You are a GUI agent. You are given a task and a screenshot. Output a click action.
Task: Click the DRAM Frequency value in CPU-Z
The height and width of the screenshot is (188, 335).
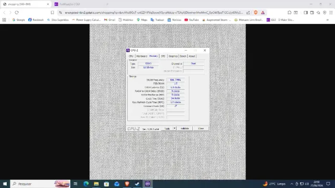tap(176, 80)
